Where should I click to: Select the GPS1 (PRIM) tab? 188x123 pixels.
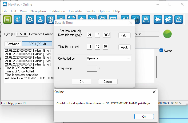point(37,44)
